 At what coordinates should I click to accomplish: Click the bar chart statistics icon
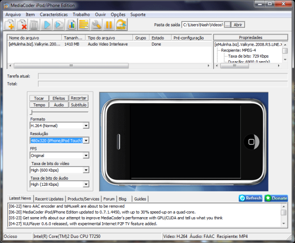tap(72, 25)
